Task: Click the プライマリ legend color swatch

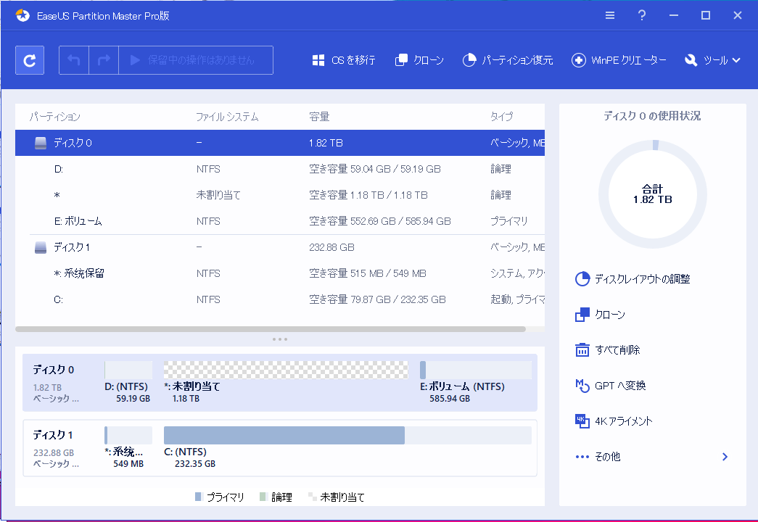Action: tap(198, 497)
